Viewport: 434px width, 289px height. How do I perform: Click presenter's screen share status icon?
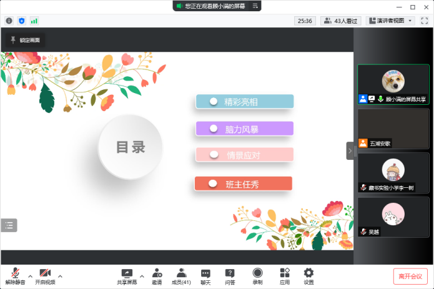[x=372, y=99]
